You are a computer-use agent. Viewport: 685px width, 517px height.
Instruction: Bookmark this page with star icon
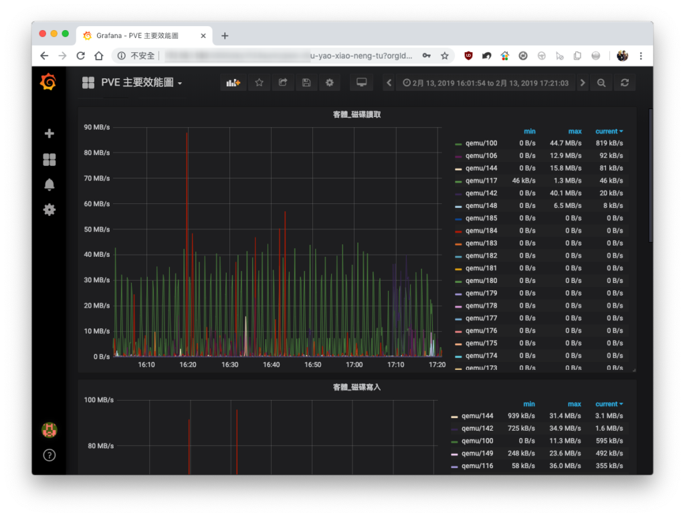click(445, 56)
